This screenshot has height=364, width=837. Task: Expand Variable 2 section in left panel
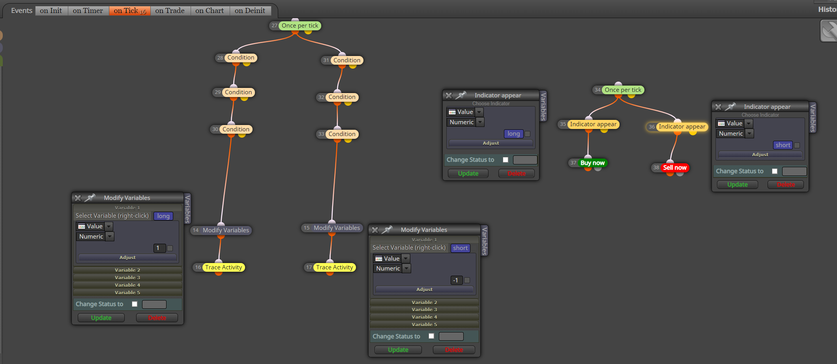pos(127,270)
